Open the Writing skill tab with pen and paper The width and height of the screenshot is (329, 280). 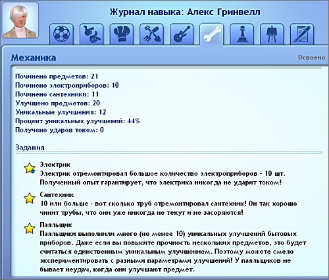pos(302,34)
